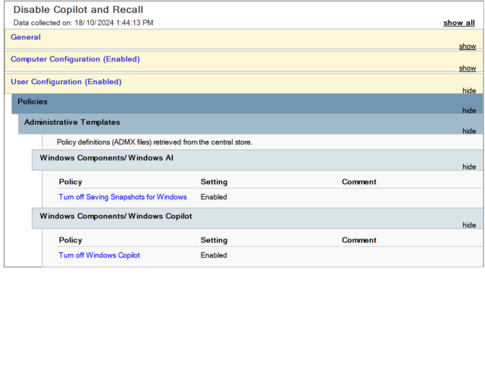The image size is (485, 381).
Task: Collapse the Windows Components/Windows Copilot header
Action: click(115, 216)
